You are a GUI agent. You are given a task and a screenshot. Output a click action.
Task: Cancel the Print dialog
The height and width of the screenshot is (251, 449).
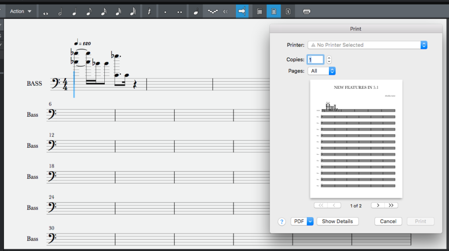tap(388, 221)
